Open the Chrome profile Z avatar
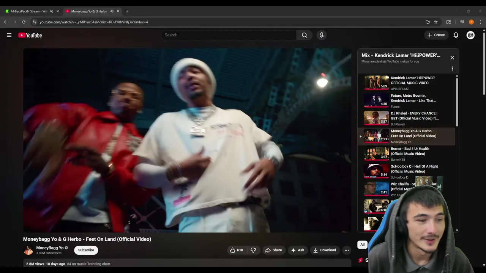The height and width of the screenshot is (273, 486). [471, 22]
